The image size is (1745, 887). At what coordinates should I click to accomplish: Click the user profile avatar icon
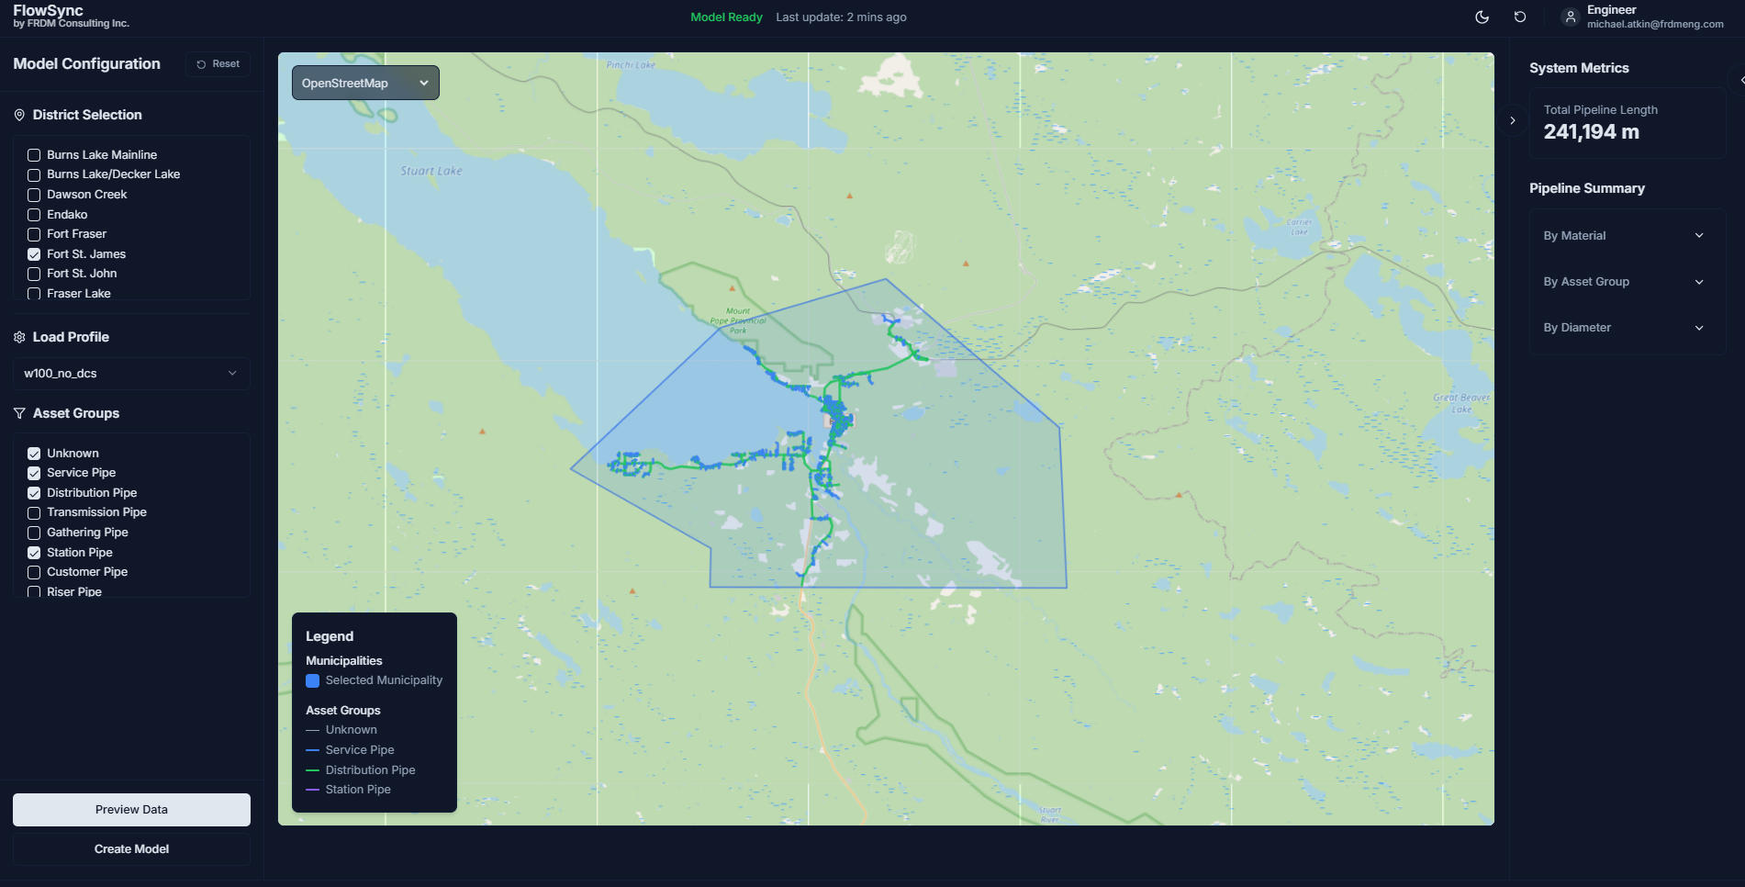click(1571, 17)
